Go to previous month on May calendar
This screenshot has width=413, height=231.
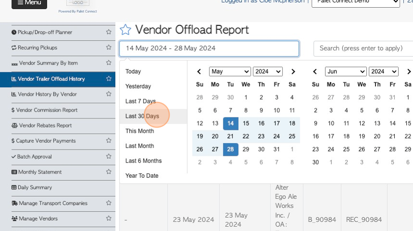[x=199, y=71]
